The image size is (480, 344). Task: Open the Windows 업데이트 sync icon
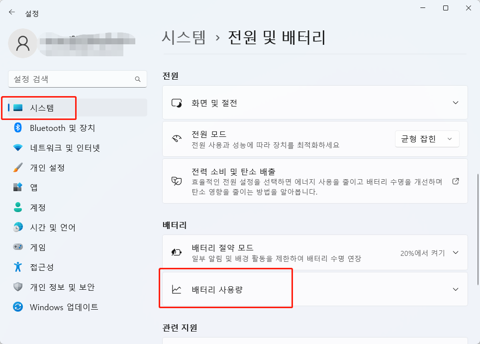pos(18,307)
